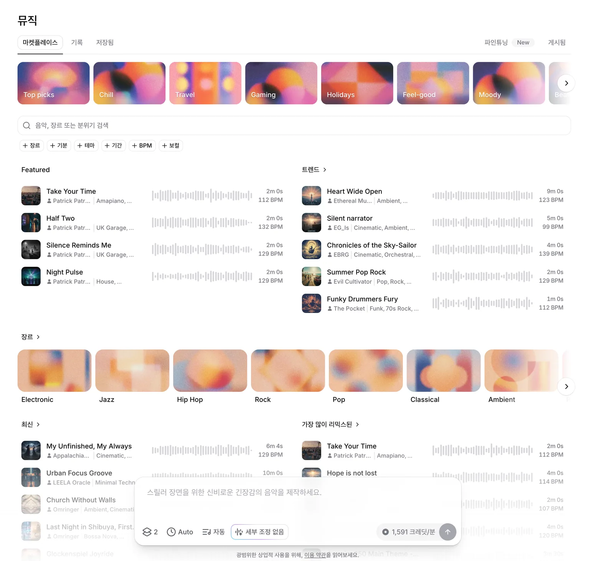Set the duration Auto option
614x561 pixels.
(180, 532)
